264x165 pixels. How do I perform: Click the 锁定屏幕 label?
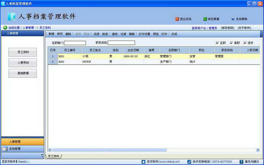213,19
